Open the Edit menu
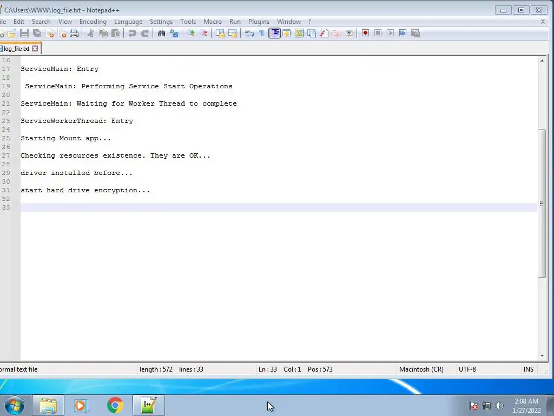The width and height of the screenshot is (554, 416). 19,22
